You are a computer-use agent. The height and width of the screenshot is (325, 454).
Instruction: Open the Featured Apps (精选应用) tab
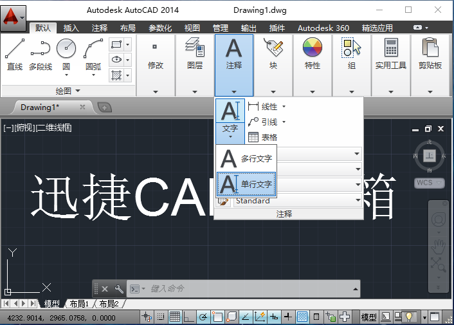(x=377, y=28)
